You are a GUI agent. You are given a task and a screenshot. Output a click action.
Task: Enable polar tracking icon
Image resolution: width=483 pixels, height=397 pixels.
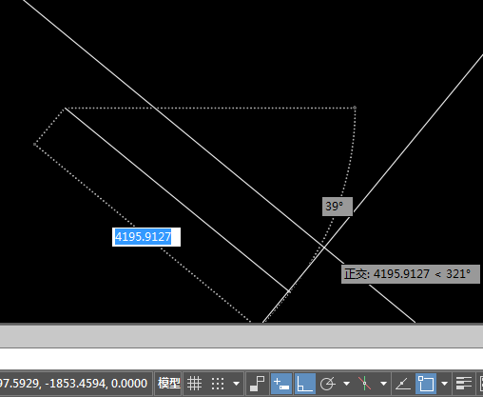point(327,384)
